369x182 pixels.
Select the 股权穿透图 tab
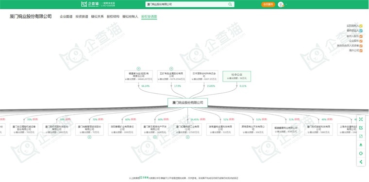point(149,17)
